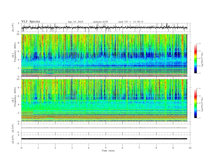
Task: Click the ch.2 colorbar "log(PSD)(V²/Hz)" label
Action: 202,104
